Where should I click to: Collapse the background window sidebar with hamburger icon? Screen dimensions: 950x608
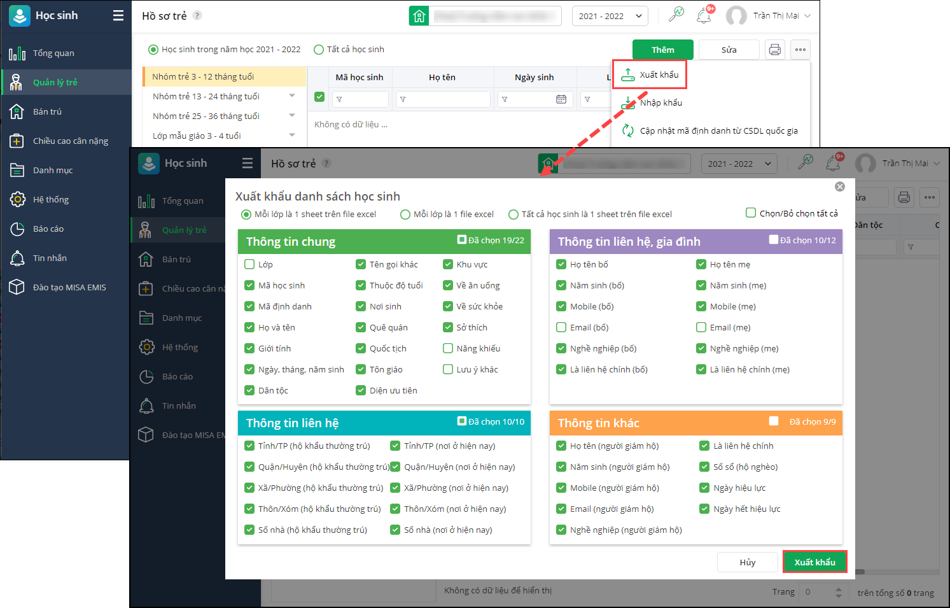click(118, 15)
